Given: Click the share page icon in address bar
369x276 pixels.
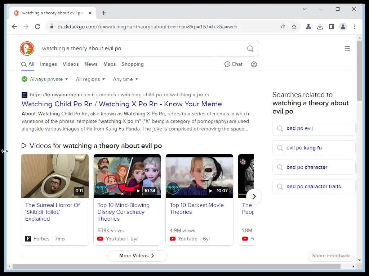Looking at the screenshot, I should click(283, 27).
